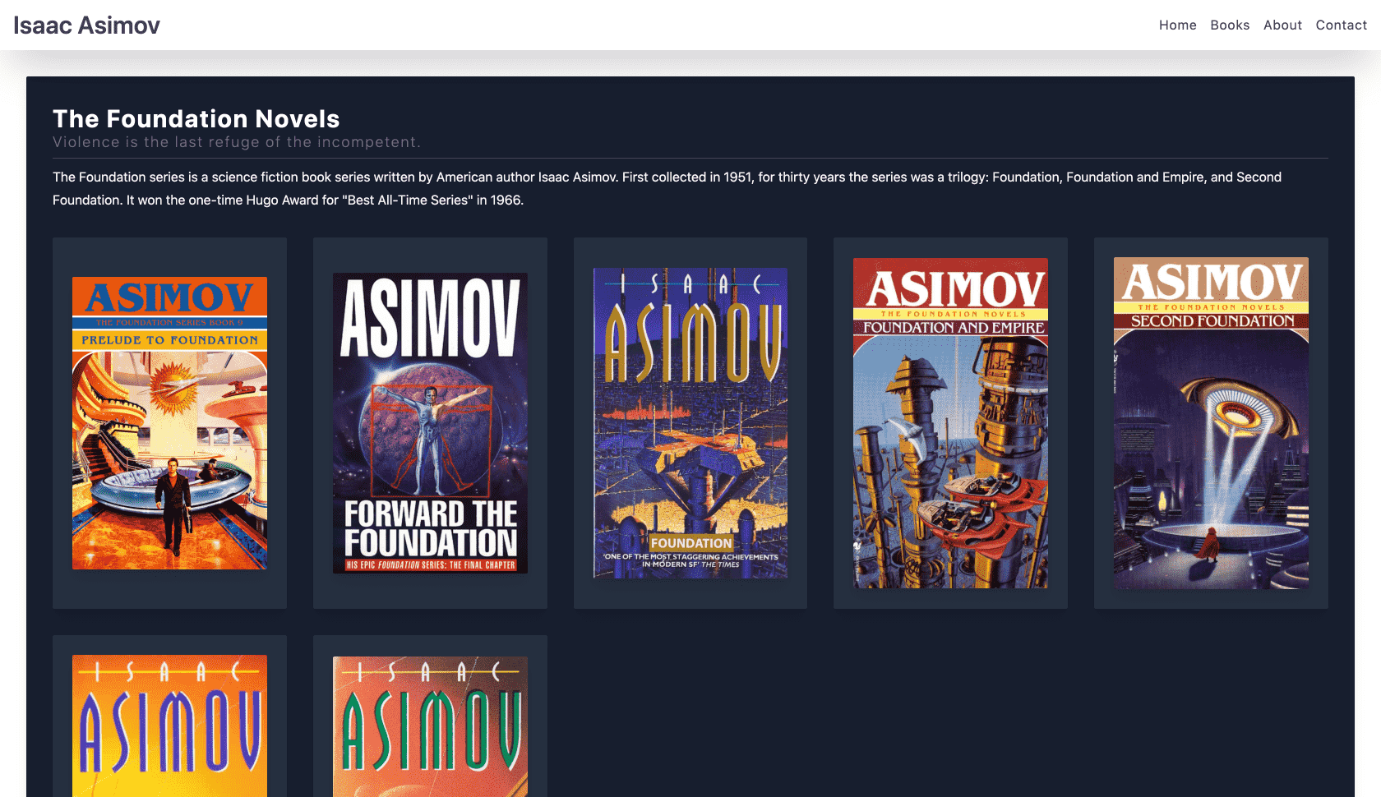Open the Books navigation link

point(1230,25)
